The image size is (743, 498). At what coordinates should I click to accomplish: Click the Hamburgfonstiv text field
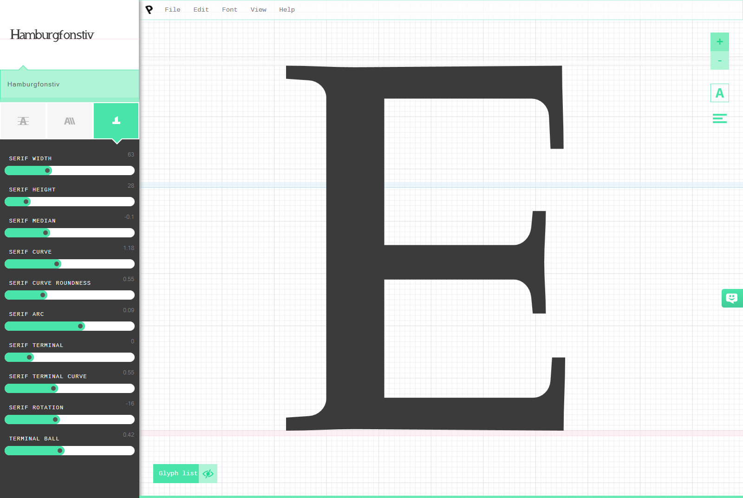coord(70,85)
